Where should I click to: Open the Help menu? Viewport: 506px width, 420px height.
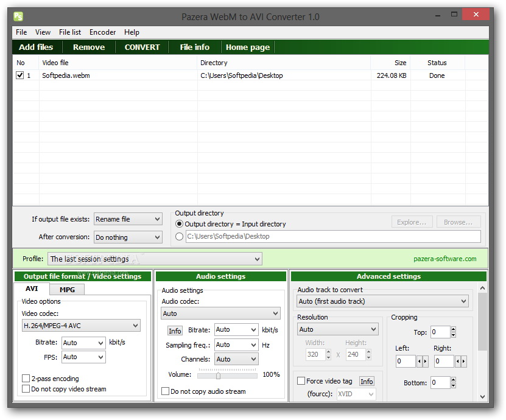coord(132,32)
